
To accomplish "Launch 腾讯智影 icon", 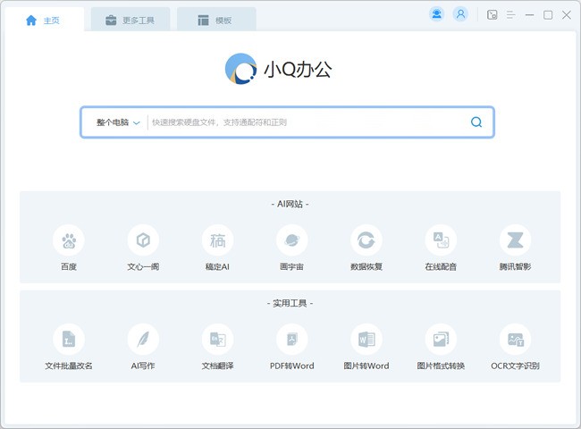I will click(515, 240).
